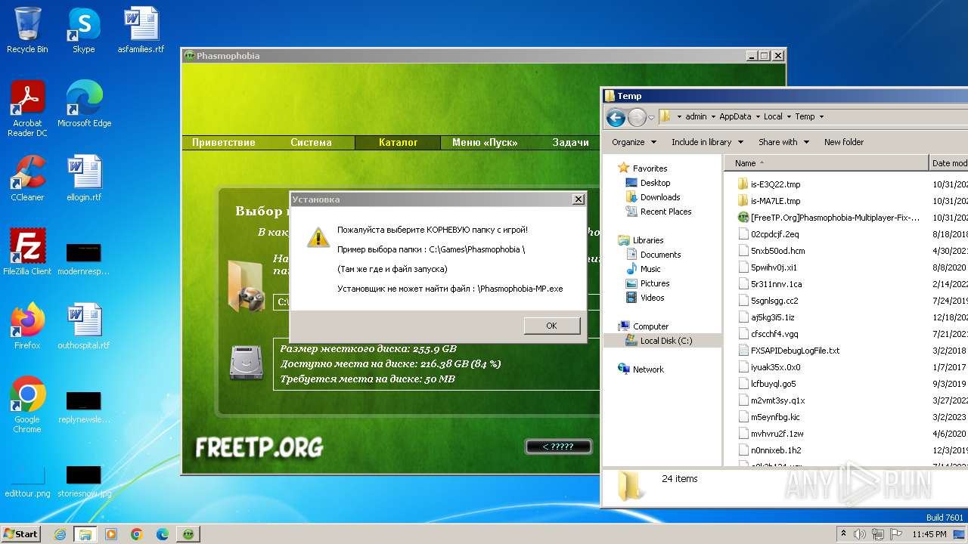Viewport: 968px width, 544px height.
Task: Select Меню «Пуск» step tab
Action: (485, 142)
